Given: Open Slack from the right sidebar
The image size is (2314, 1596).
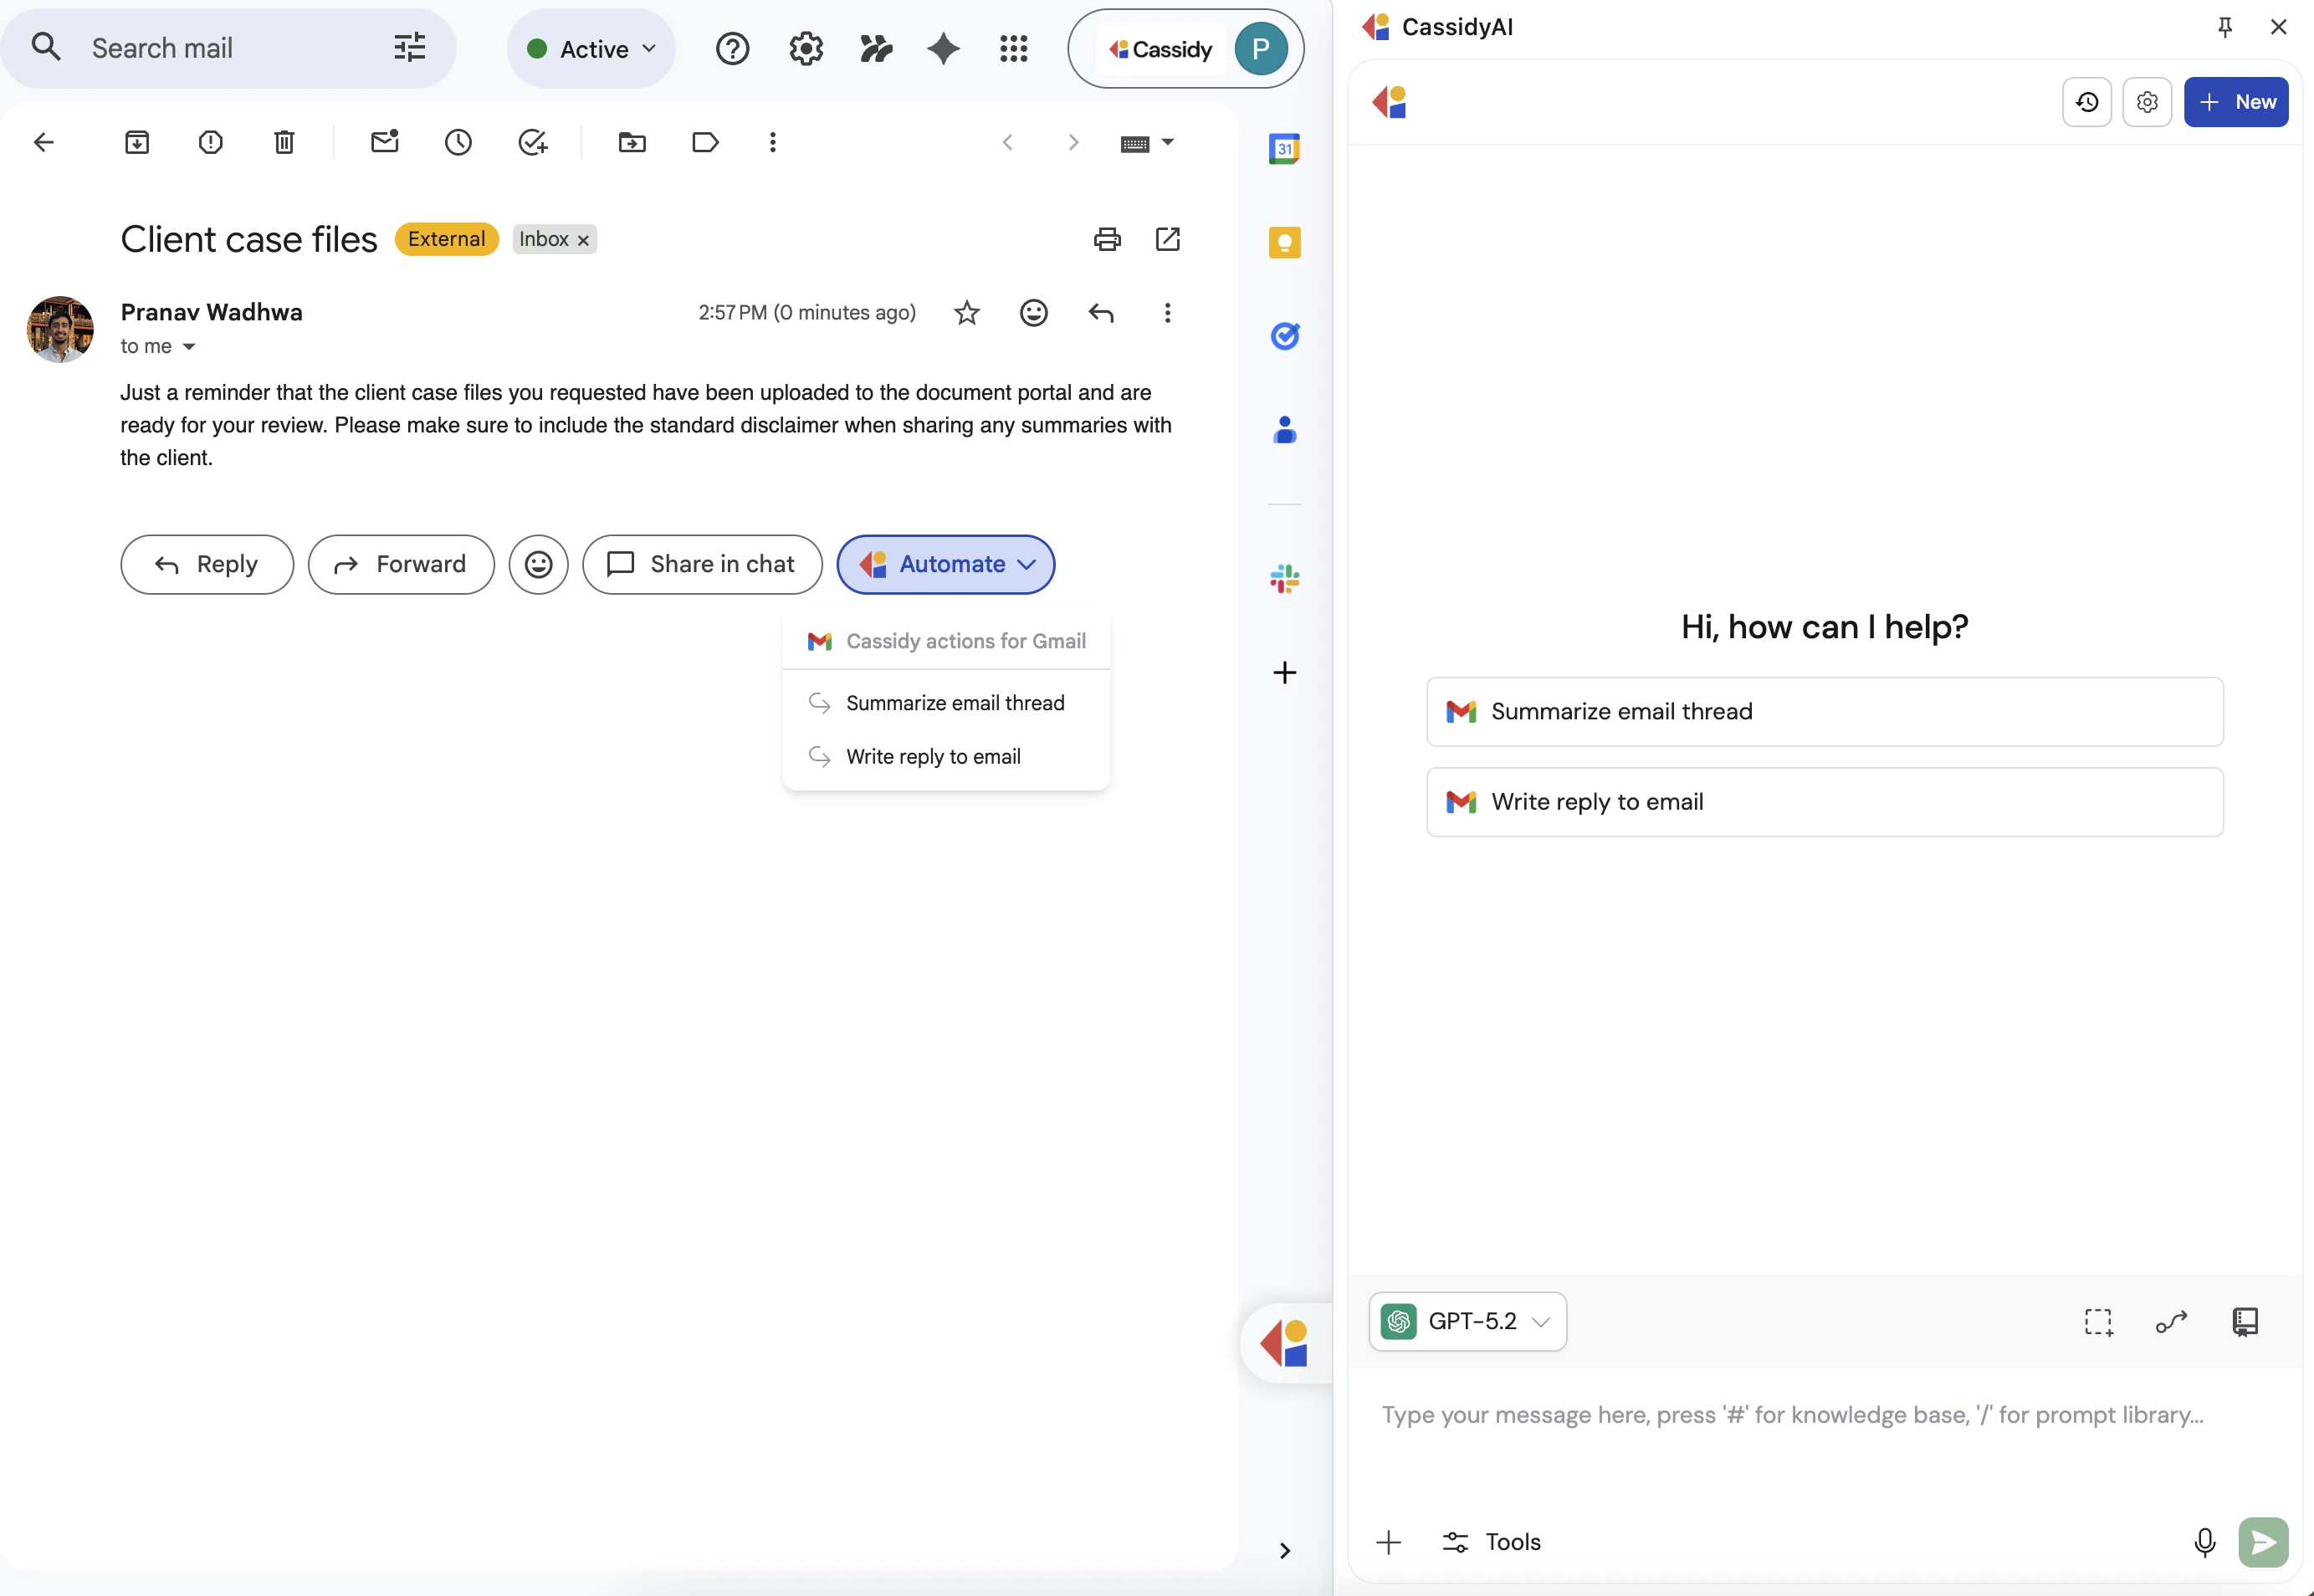Looking at the screenshot, I should click(1284, 578).
